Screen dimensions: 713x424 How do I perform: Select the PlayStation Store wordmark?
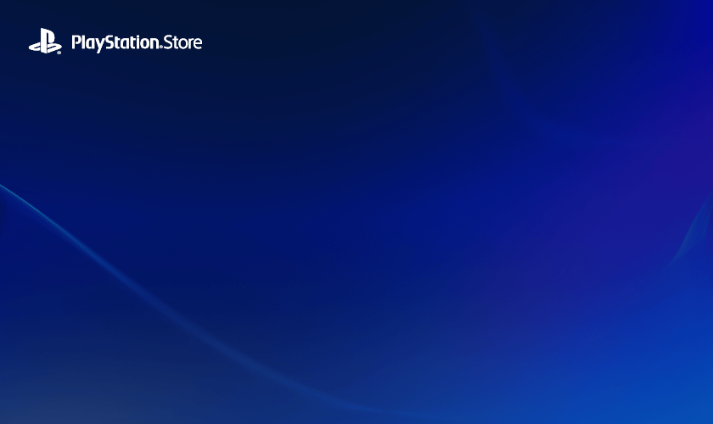pyautogui.click(x=136, y=42)
